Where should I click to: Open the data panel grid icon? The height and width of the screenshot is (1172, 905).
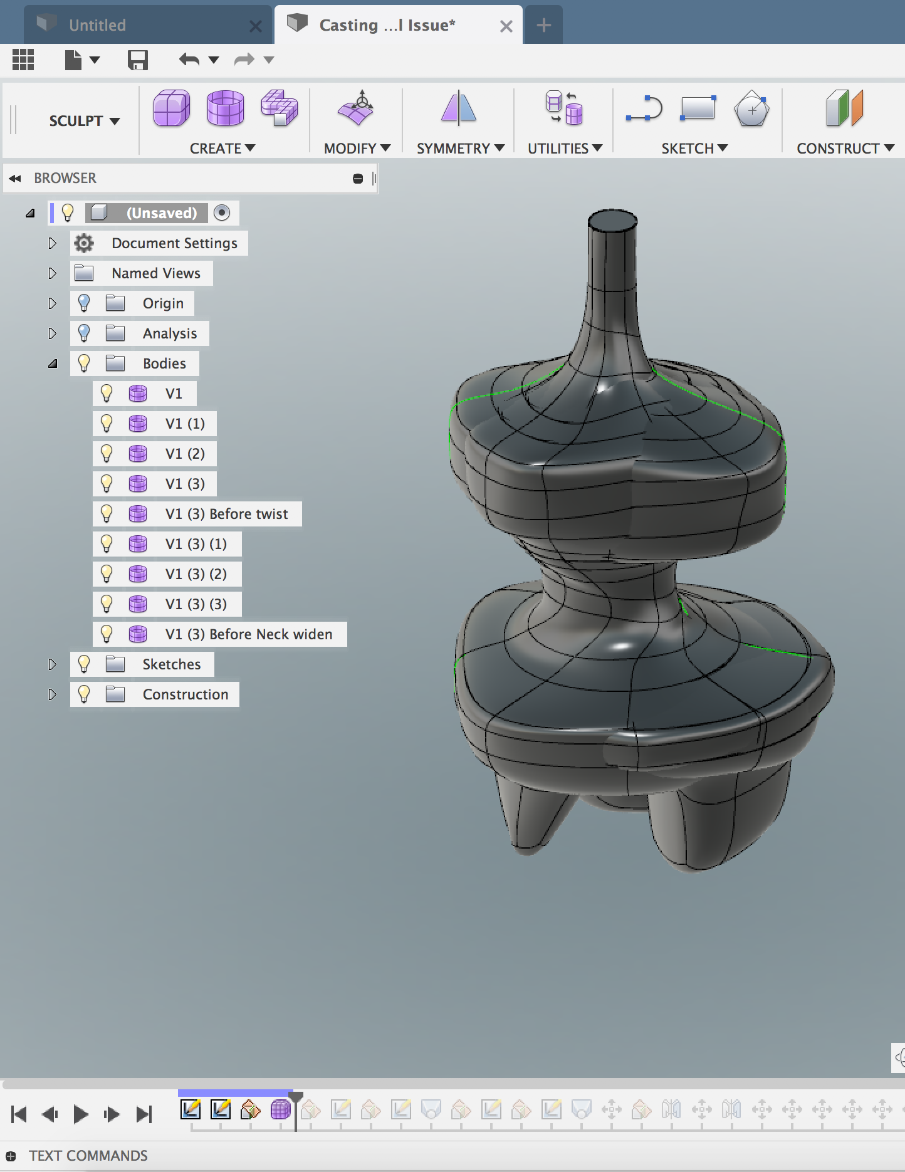[x=23, y=60]
